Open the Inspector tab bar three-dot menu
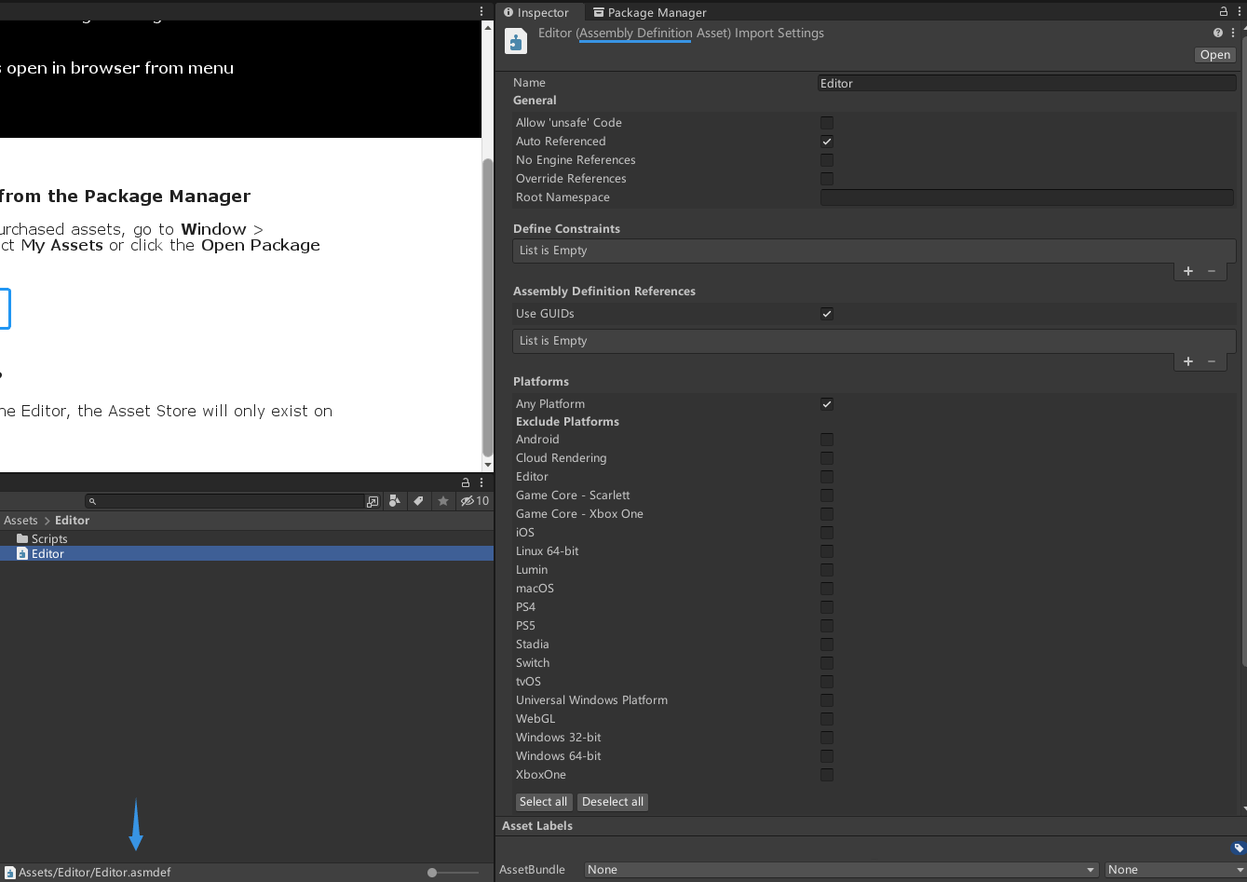 pyautogui.click(x=1238, y=11)
